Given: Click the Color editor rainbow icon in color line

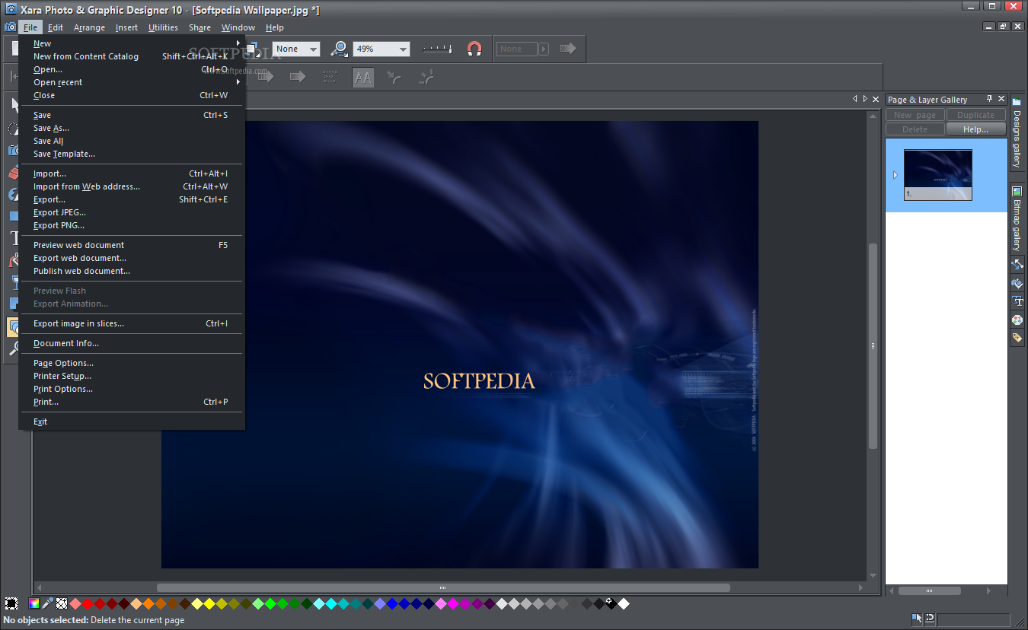Looking at the screenshot, I should [x=34, y=603].
